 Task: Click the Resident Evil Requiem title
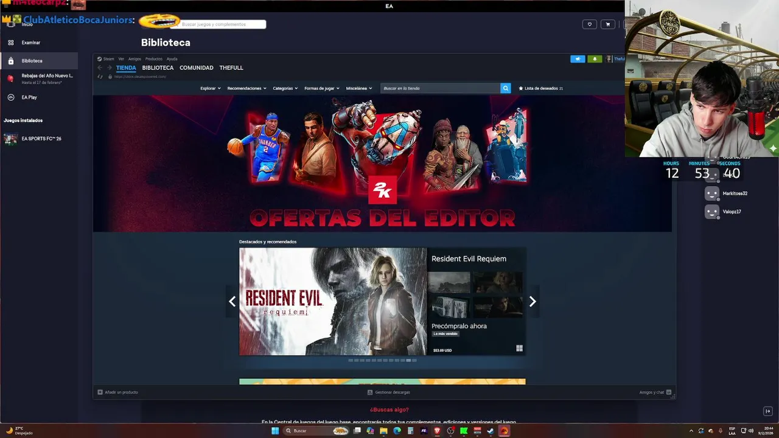[x=469, y=259]
